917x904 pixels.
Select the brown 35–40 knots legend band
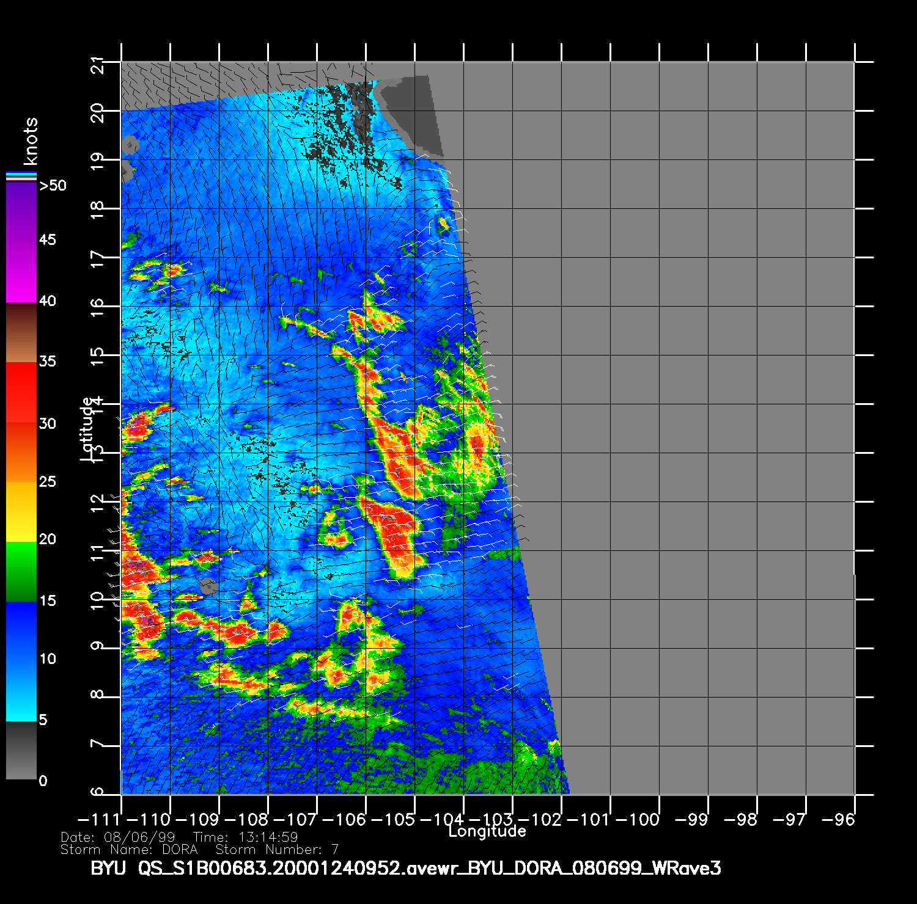[x=21, y=333]
